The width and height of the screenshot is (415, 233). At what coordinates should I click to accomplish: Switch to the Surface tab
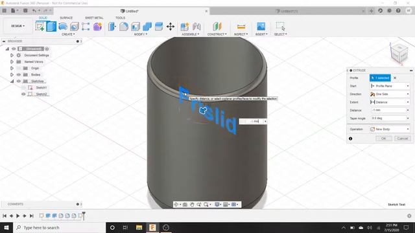point(66,17)
